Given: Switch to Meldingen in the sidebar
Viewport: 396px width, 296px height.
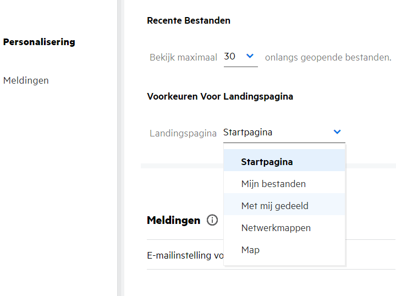Looking at the screenshot, I should (26, 80).
